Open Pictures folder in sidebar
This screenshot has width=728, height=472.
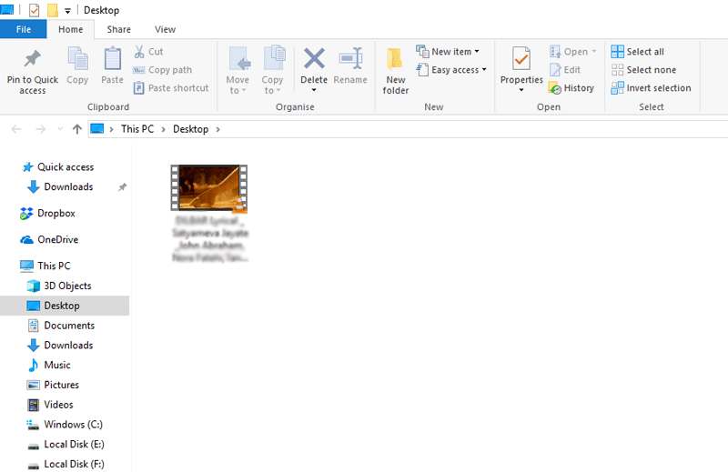pyautogui.click(x=53, y=386)
